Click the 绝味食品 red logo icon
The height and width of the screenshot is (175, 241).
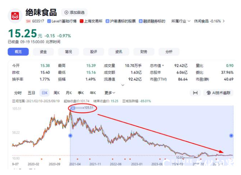(x=15, y=16)
